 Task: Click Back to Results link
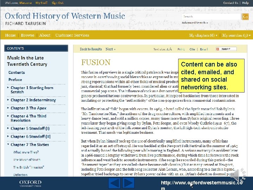coord(91,49)
